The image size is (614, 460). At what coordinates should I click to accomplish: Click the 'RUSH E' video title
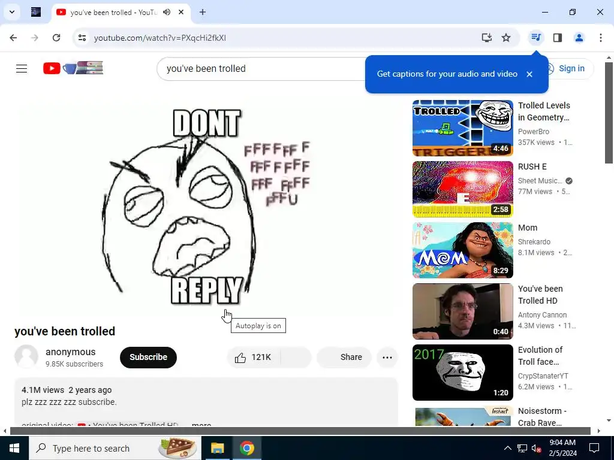[532, 167]
